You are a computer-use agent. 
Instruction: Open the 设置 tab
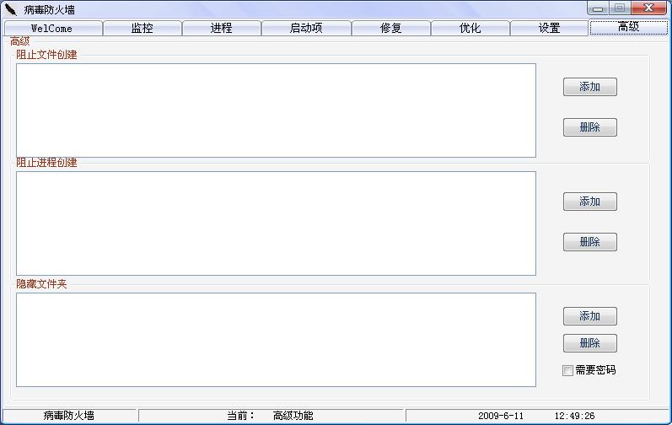(550, 28)
